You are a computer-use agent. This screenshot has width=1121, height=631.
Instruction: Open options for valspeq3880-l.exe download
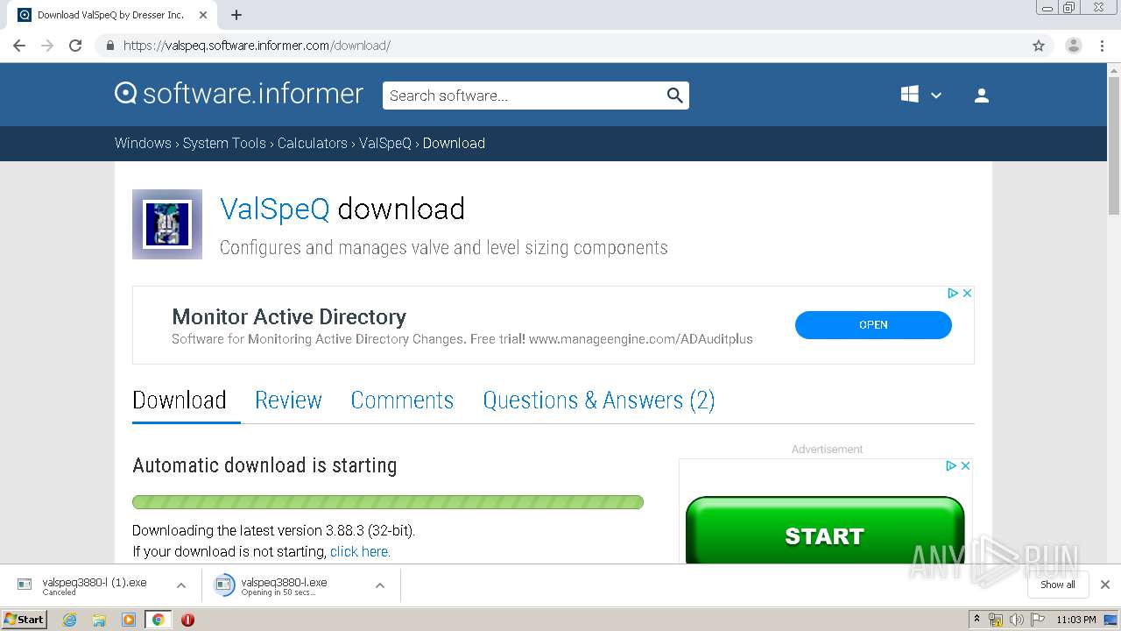coord(380,585)
